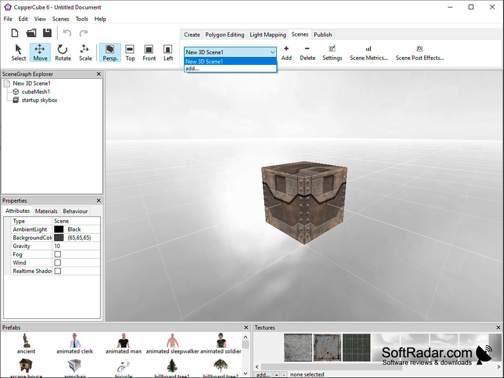Open the Scenes menu
Image resolution: width=504 pixels, height=378 pixels.
(60, 19)
